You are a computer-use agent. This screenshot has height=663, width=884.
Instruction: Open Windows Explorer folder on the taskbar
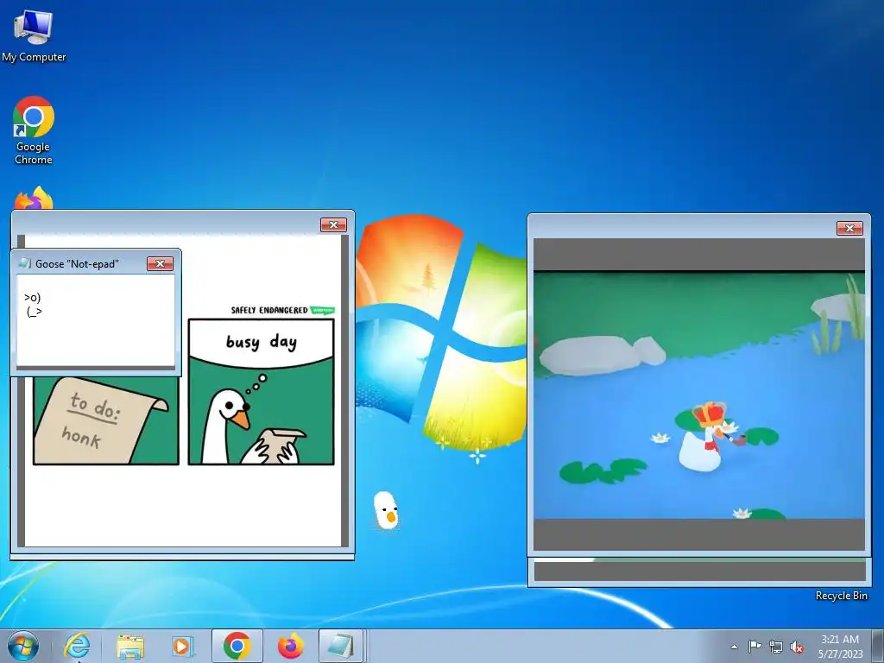[130, 646]
